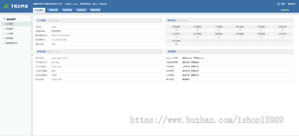Open the picture model count 17
299x136 pixels.
pos(240,30)
